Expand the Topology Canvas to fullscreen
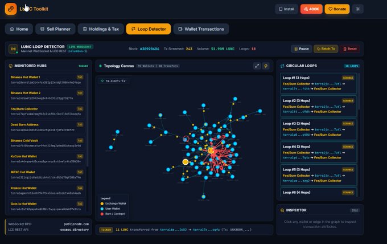The width and height of the screenshot is (387, 244). click(257, 66)
